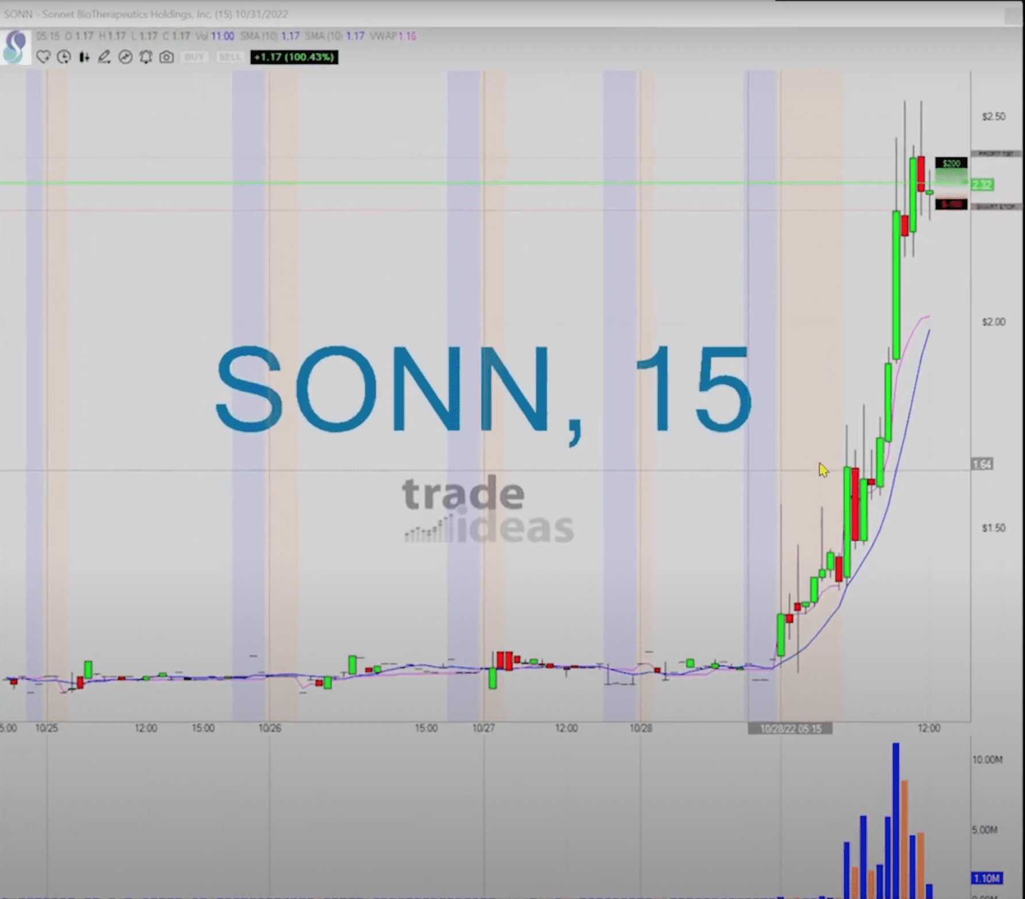The height and width of the screenshot is (899, 1025).
Task: Click the 10/28 date label on time axis
Action: pyautogui.click(x=641, y=728)
